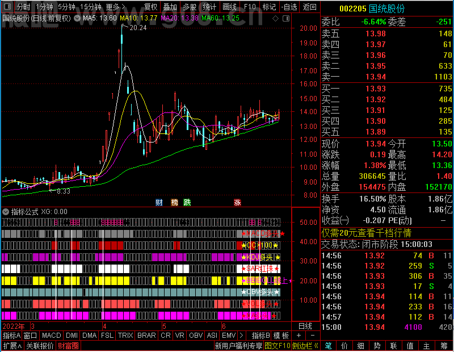Screen dimensions: 454x352
Task: Open the 关联报价 related quotes
Action: 40,346
